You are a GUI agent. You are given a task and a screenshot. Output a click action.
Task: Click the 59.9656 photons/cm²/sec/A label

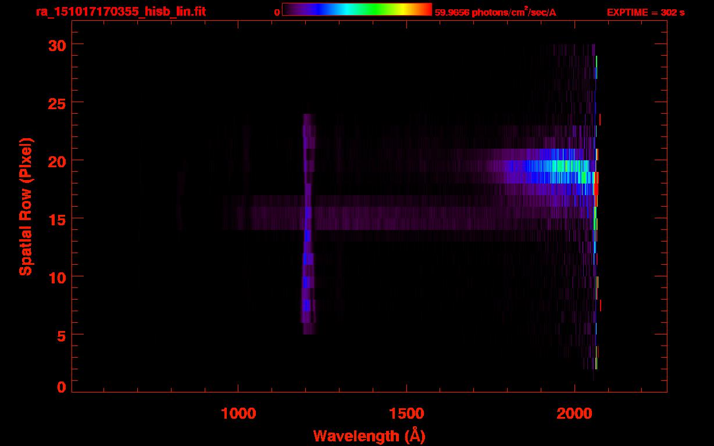495,12
